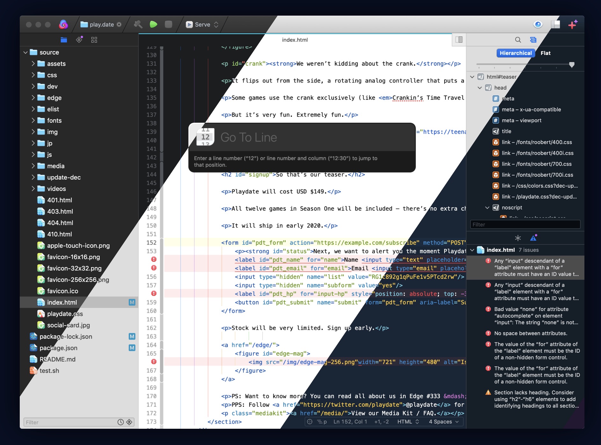Select the Bad value "none" autocomplete issue
This screenshot has width=601, height=445.
point(525,316)
